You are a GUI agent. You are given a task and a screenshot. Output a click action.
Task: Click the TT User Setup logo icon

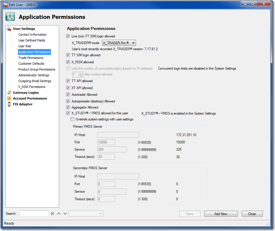point(10,17)
